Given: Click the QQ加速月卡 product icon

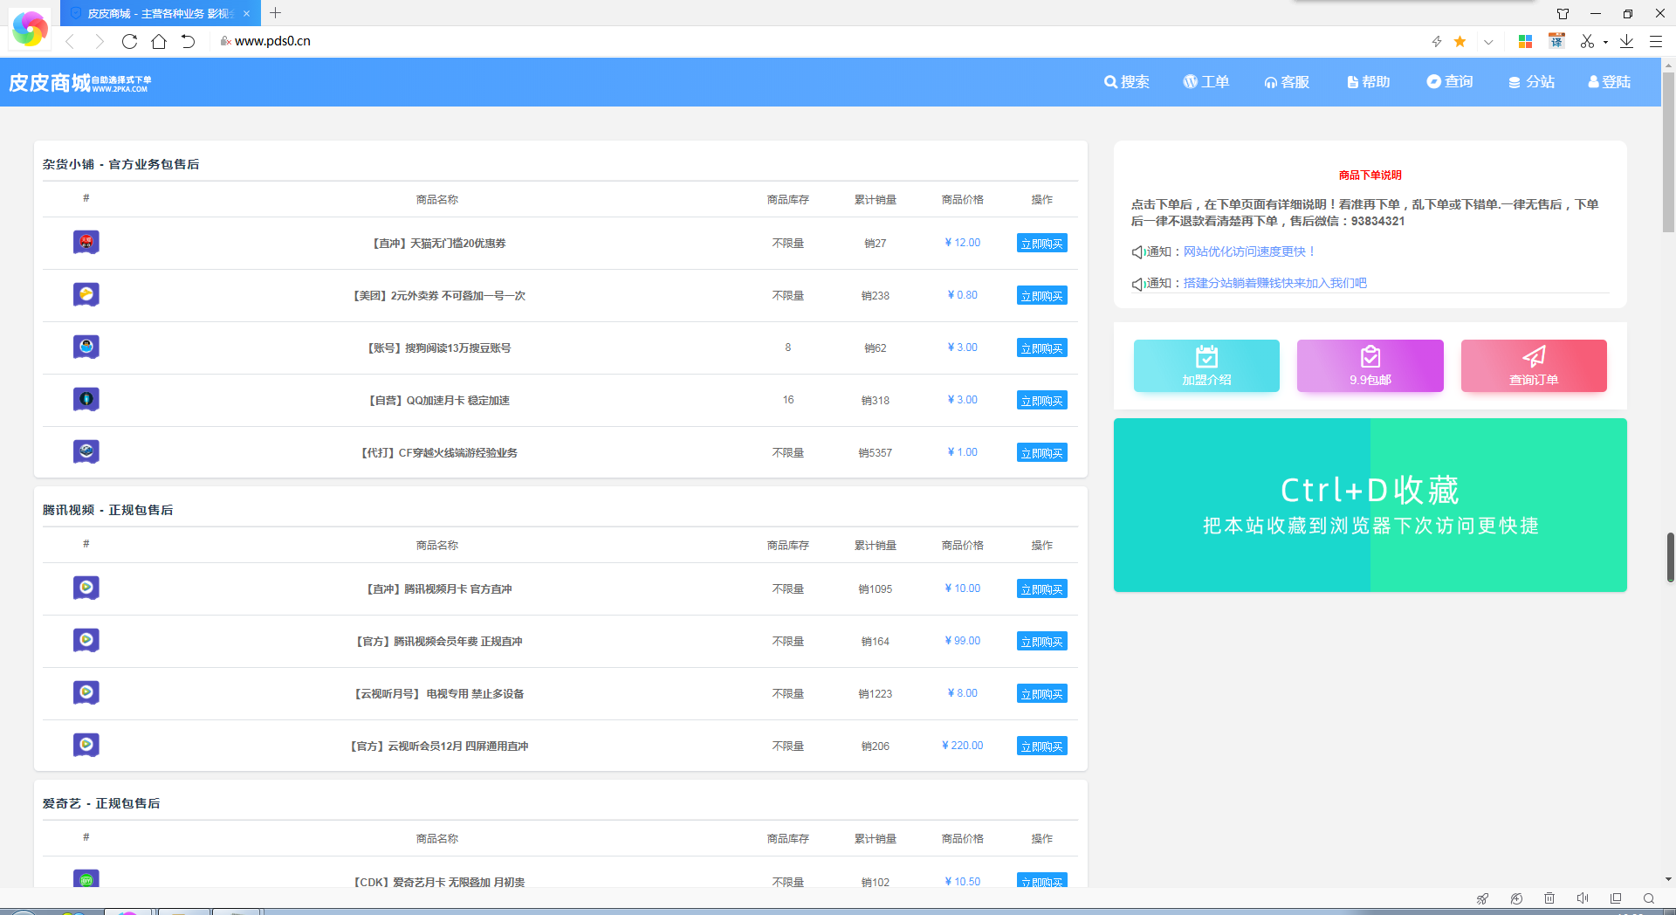Looking at the screenshot, I should coord(86,399).
